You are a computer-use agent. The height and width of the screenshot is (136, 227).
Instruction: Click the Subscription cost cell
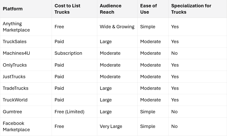coord(68,53)
